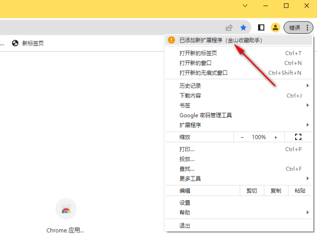317x242 pixels.
Task: Click the share page icon in address bar
Action: coord(229,28)
